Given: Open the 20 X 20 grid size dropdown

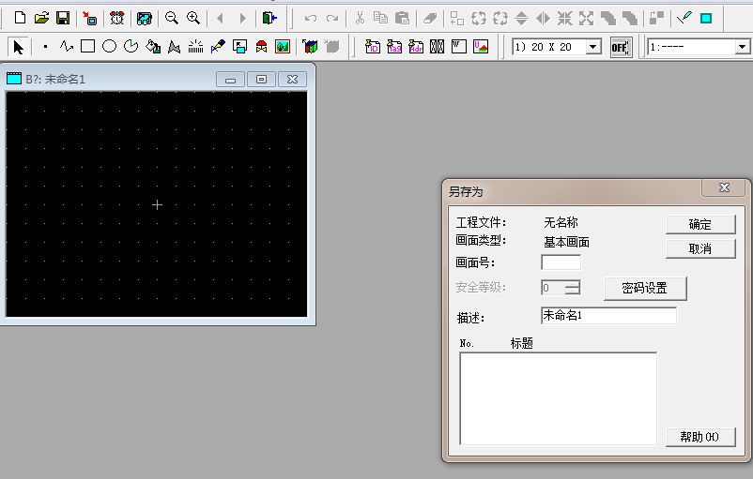Looking at the screenshot, I should click(593, 47).
